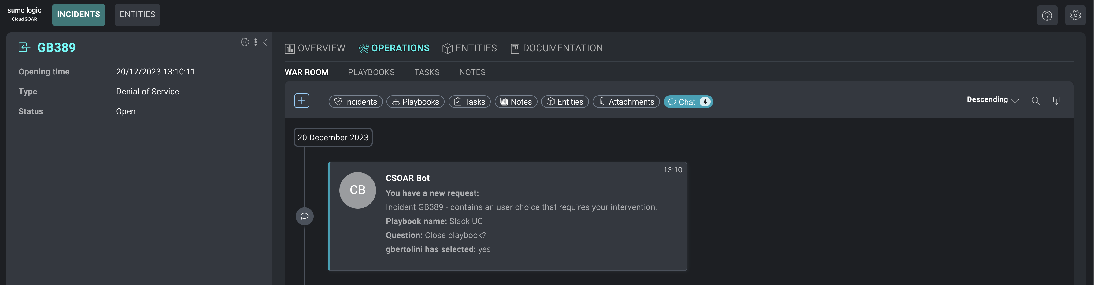Click the export icon next to search

point(1056,101)
